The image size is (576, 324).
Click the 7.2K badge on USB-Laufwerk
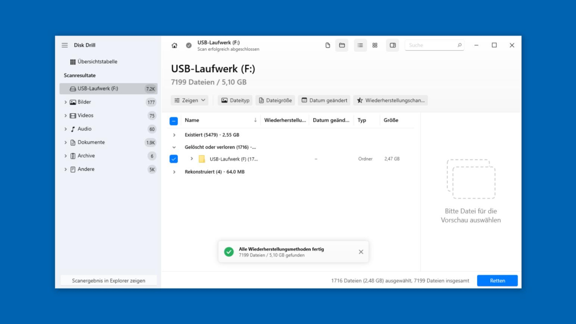(150, 89)
